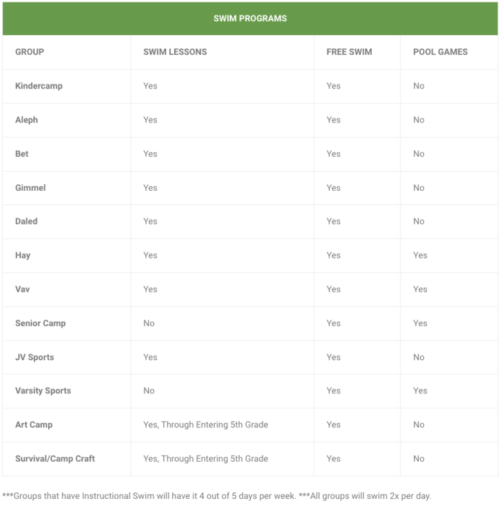Click the SWIM PROGRAMS table header
500x506 pixels.
[250, 18]
